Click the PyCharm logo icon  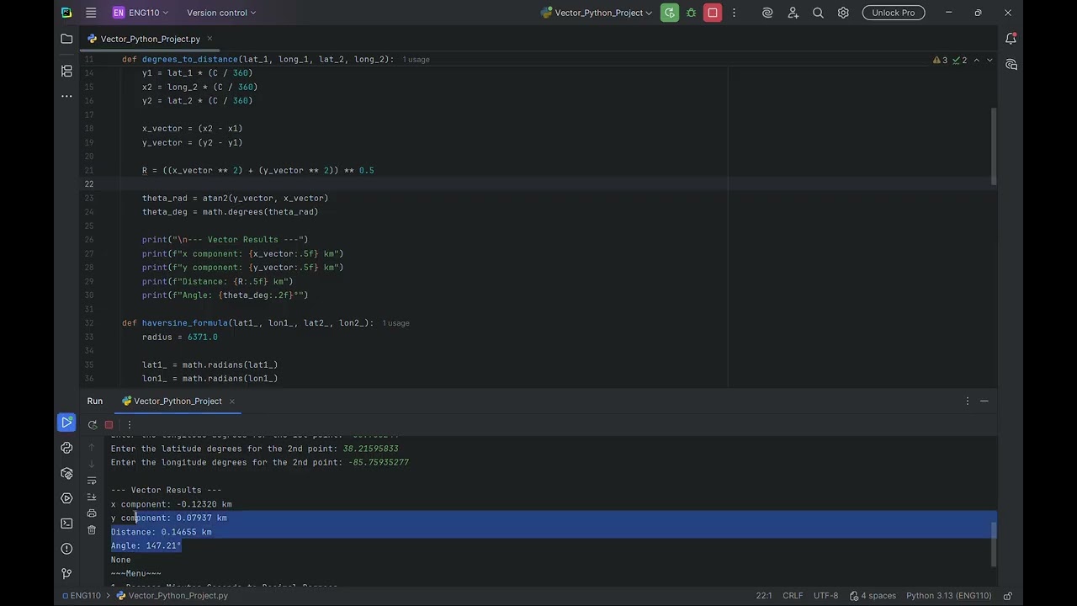[66, 13]
